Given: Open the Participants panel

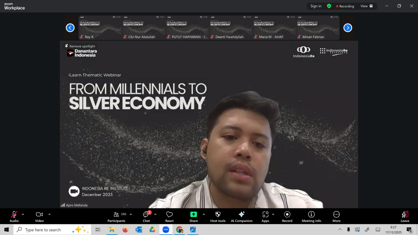Looking at the screenshot, I should 117,217.
